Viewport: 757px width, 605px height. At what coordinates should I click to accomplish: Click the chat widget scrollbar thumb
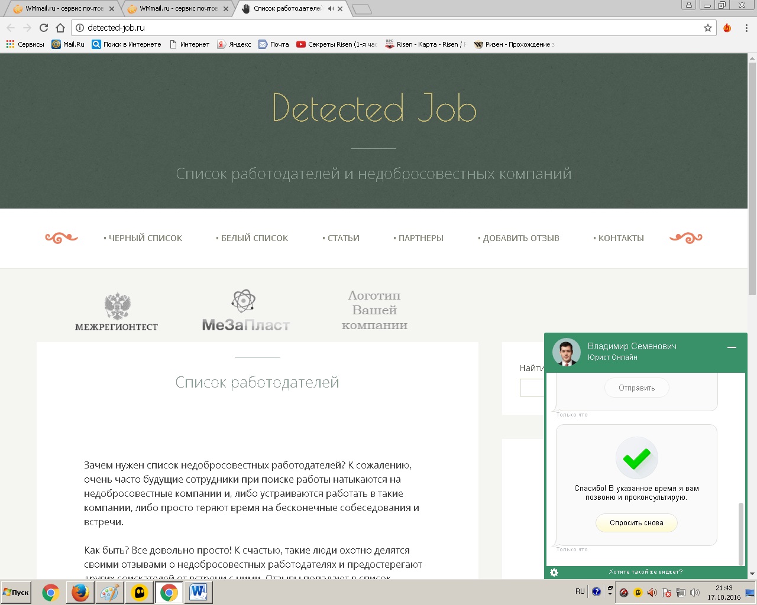[741, 534]
